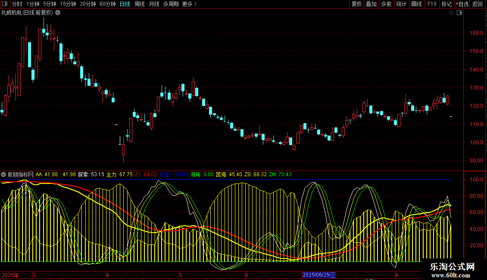Switch to 周线 weekly chart
Image resolution: width=487 pixels, height=280 pixels.
coord(139,4)
